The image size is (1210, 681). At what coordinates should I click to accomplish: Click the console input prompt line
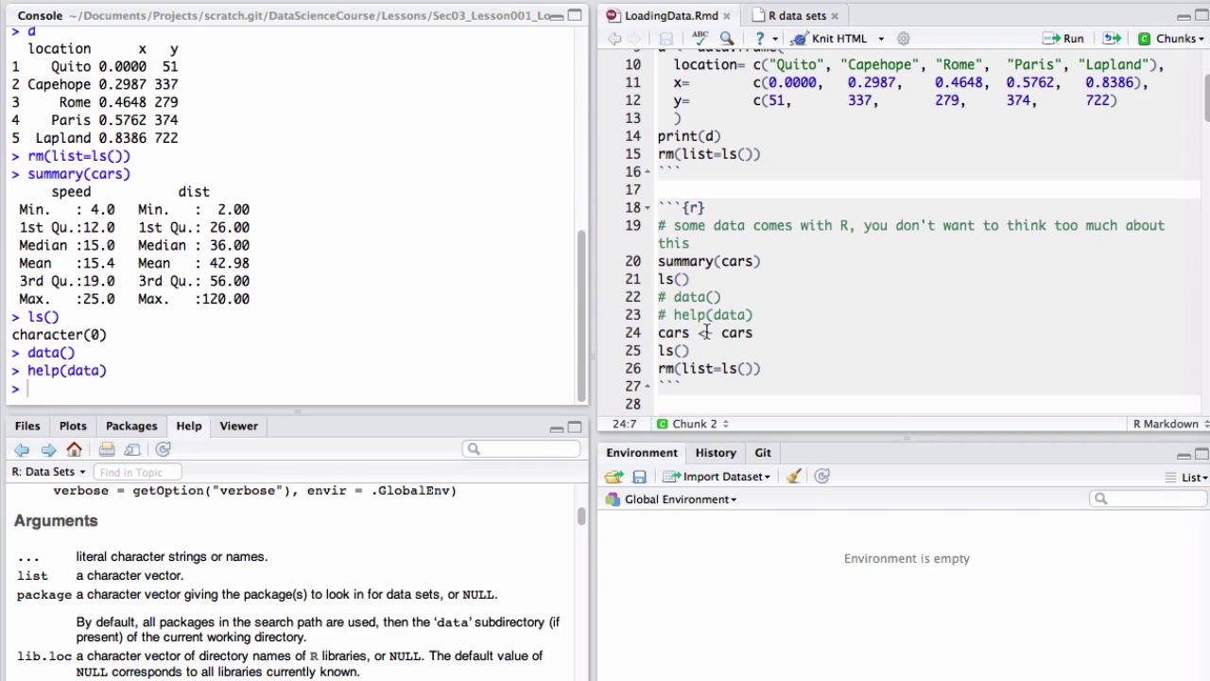291,389
